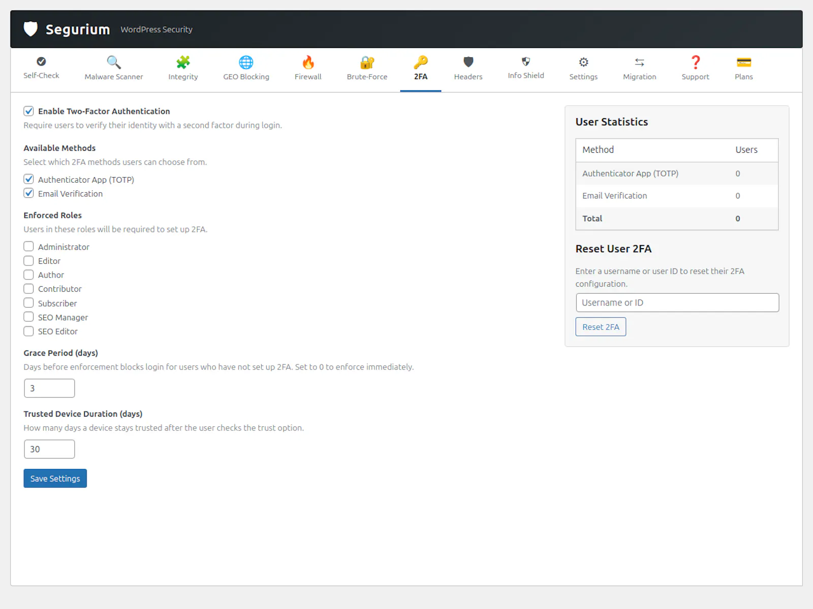
Task: Open Firewall flame icon
Action: pos(308,62)
